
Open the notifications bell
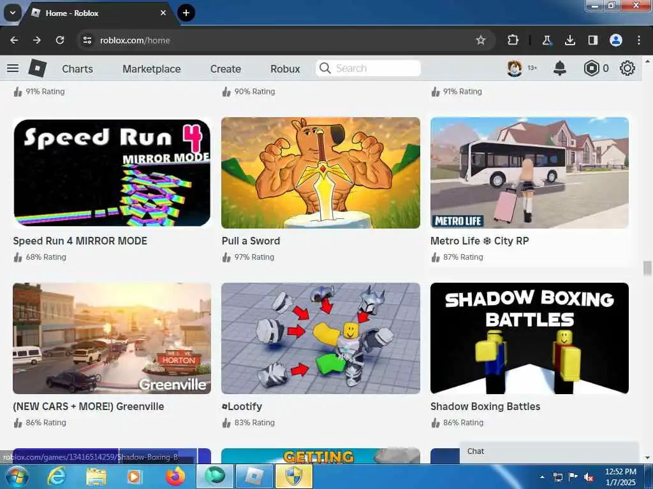click(x=560, y=68)
